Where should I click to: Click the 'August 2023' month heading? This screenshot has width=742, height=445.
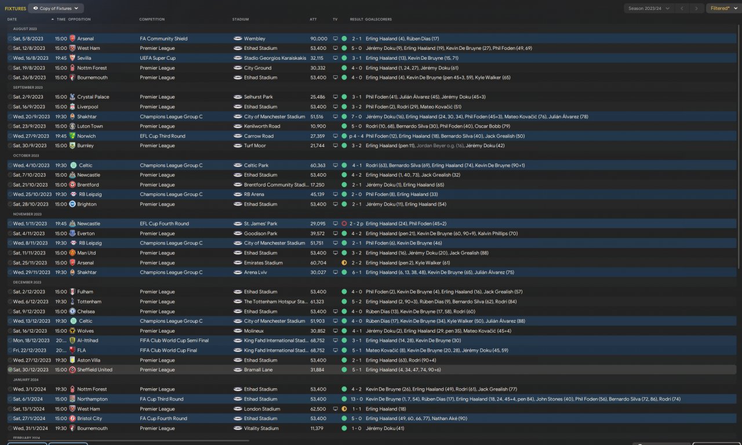click(25, 29)
